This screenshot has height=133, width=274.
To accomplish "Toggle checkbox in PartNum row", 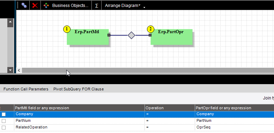I will click(4, 121).
